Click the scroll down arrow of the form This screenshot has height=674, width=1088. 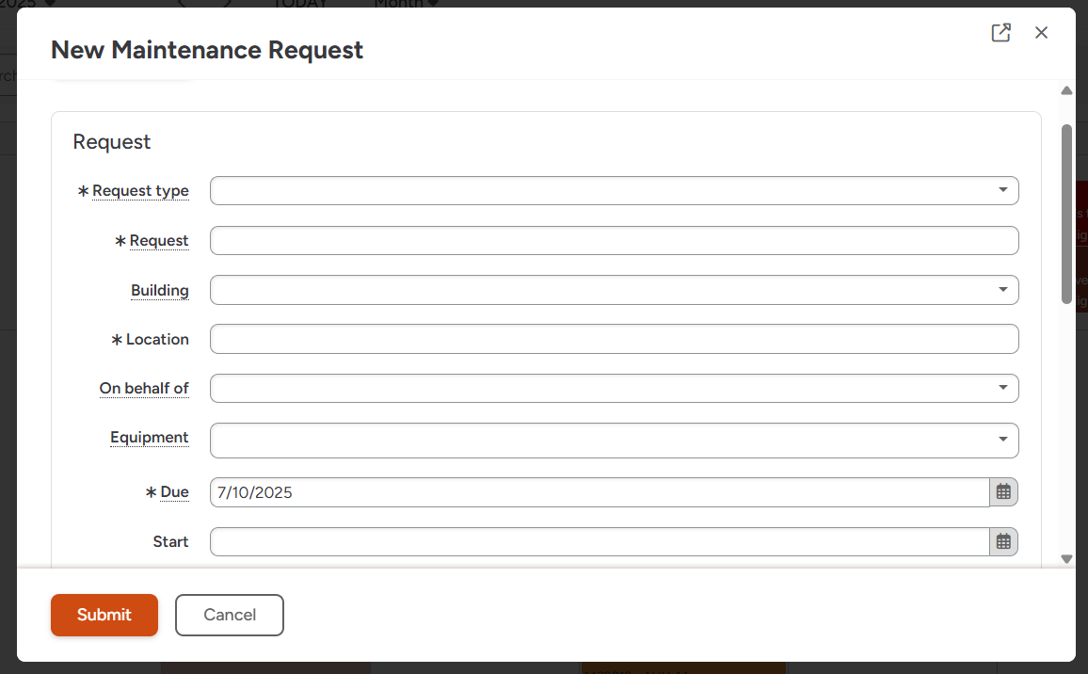click(x=1066, y=559)
